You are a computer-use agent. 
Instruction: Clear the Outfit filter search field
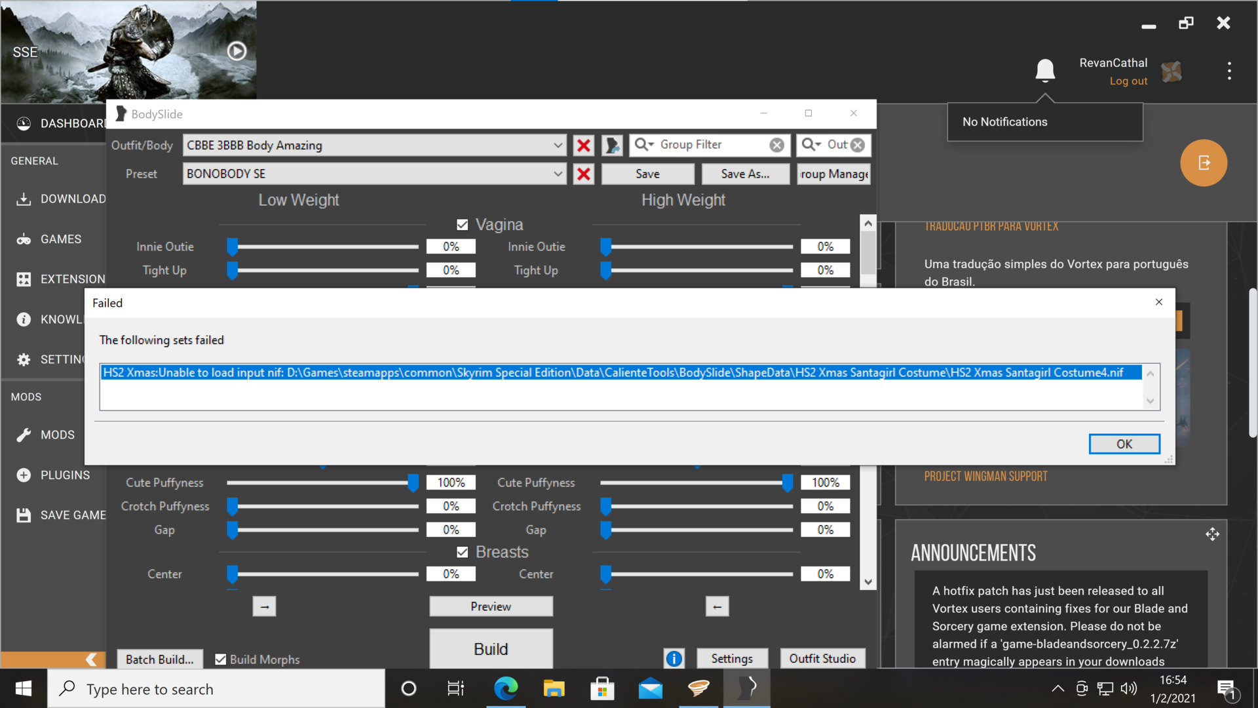(x=857, y=145)
